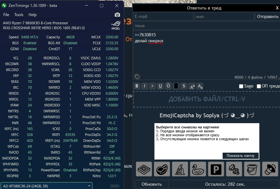Apply italic formatting in reply form
Screen dimensions: 280x189
coord(145,86)
